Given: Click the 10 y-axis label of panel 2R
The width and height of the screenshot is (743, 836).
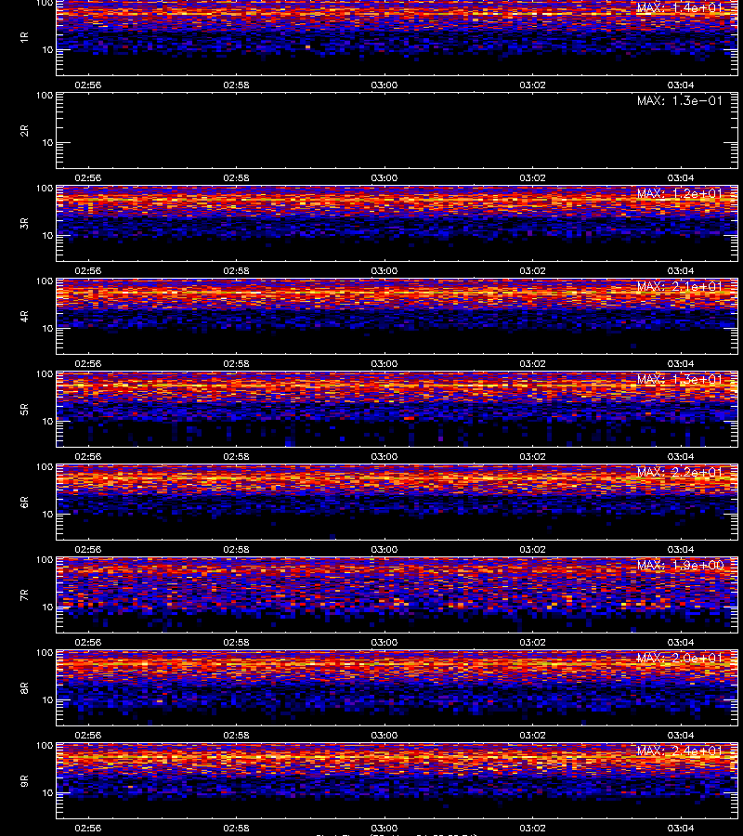Looking at the screenshot, I should click(47, 142).
